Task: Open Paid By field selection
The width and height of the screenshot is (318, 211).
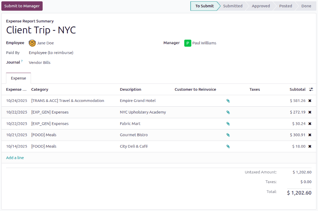Action: 51,53
